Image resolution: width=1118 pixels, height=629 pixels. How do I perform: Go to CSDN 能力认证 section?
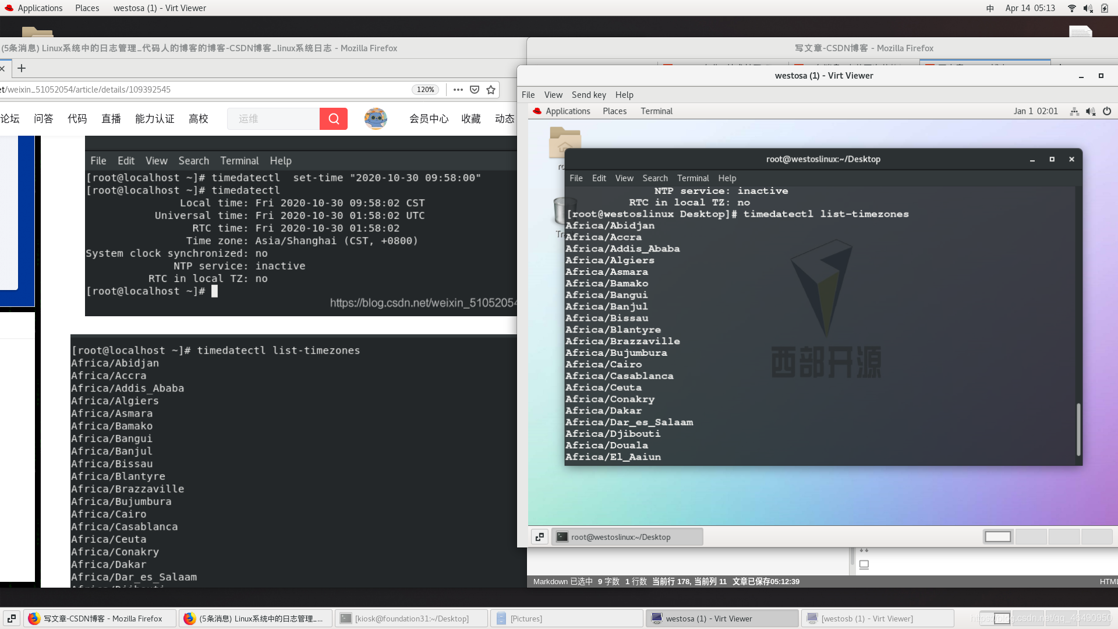point(155,119)
